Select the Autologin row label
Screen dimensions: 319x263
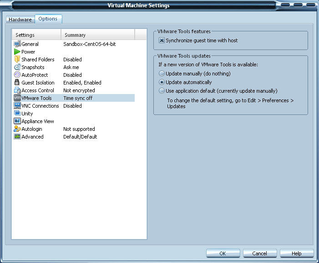click(x=32, y=129)
